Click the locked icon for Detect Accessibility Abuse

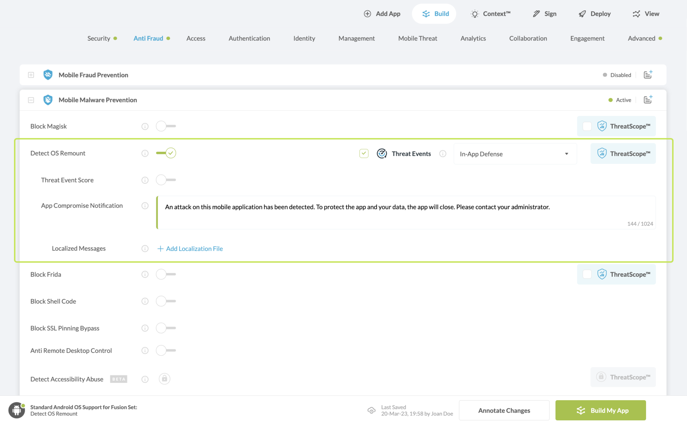164,379
